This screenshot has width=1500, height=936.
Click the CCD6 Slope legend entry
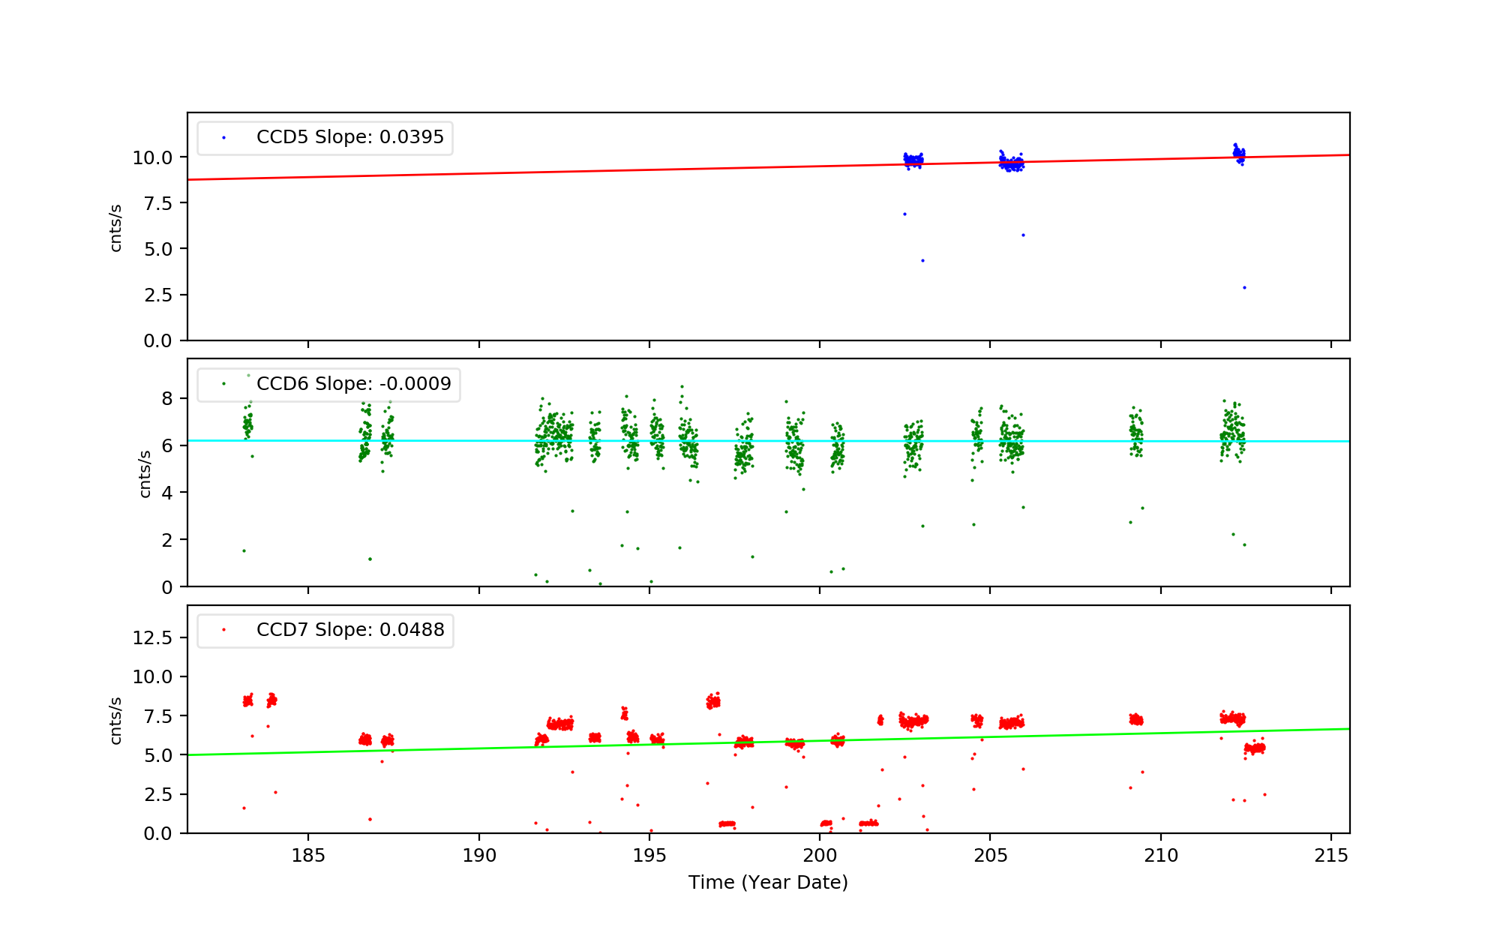coord(353,384)
